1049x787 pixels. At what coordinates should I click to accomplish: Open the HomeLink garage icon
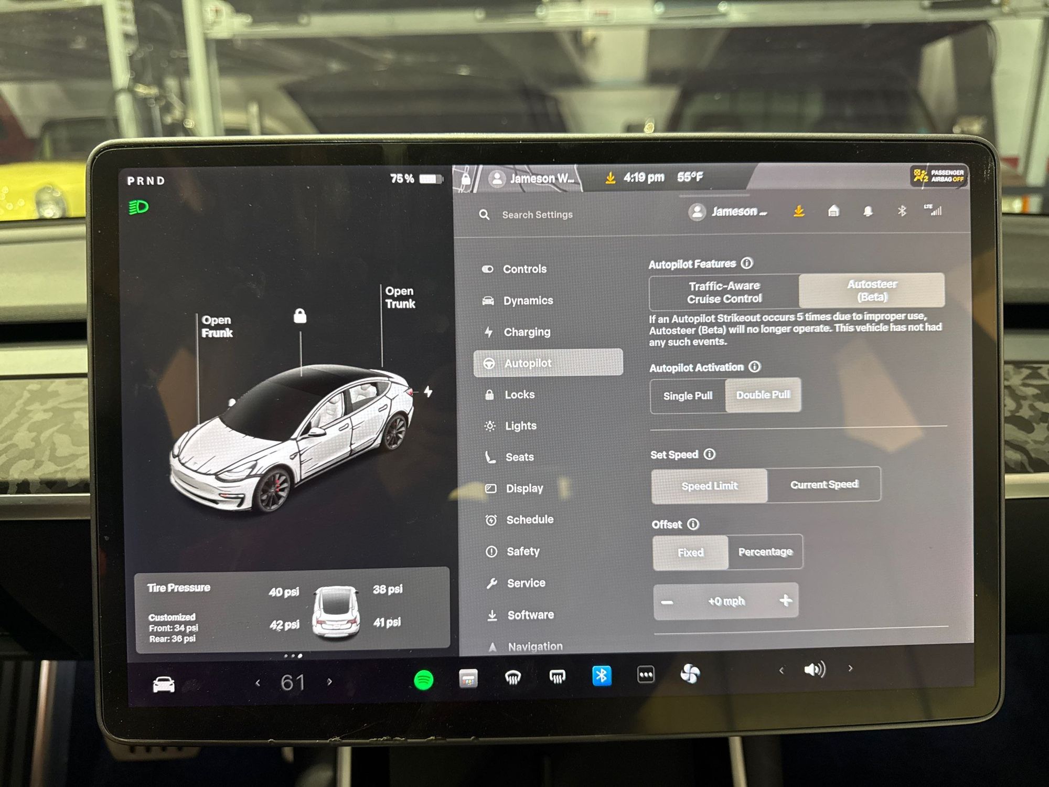833,211
